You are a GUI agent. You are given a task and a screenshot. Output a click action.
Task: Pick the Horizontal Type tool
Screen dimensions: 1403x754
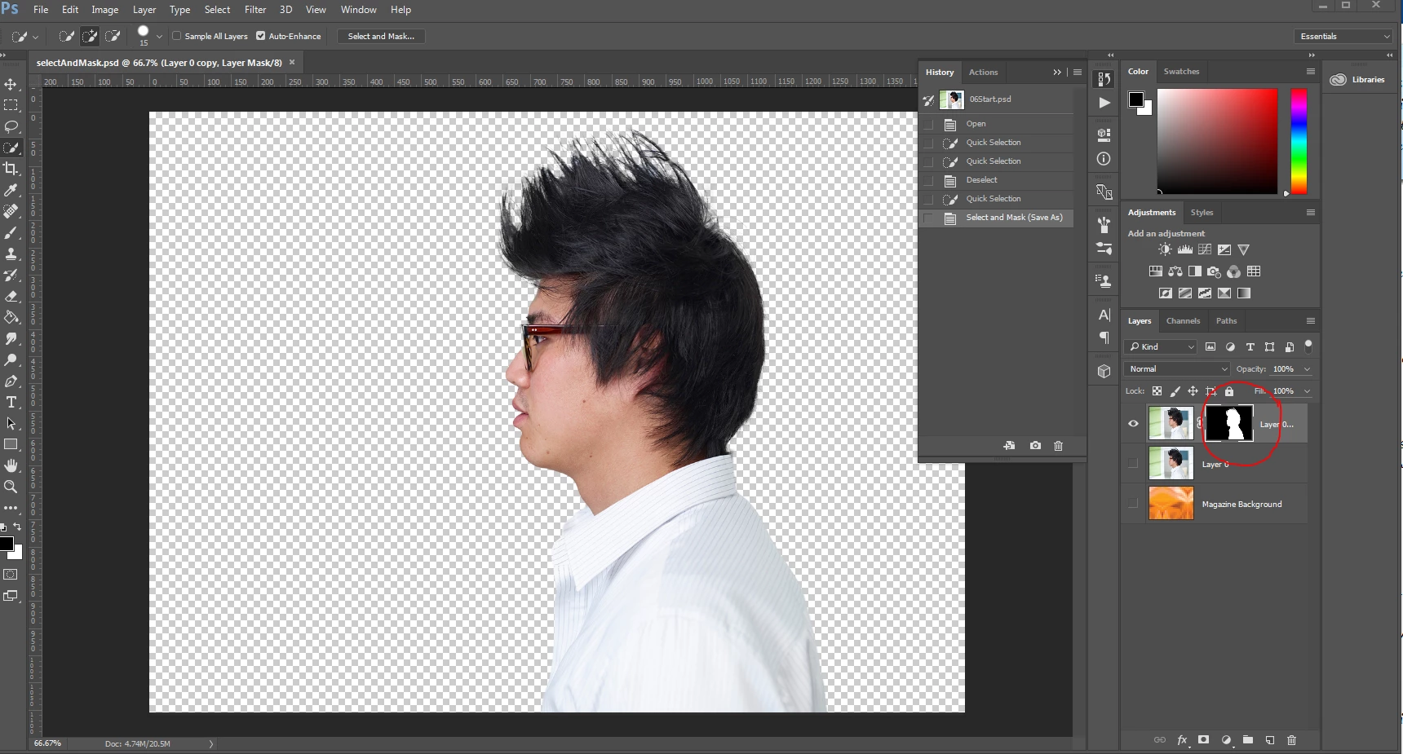click(11, 403)
